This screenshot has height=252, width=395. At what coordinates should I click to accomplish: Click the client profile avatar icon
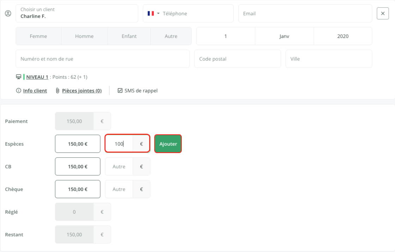pyautogui.click(x=8, y=13)
